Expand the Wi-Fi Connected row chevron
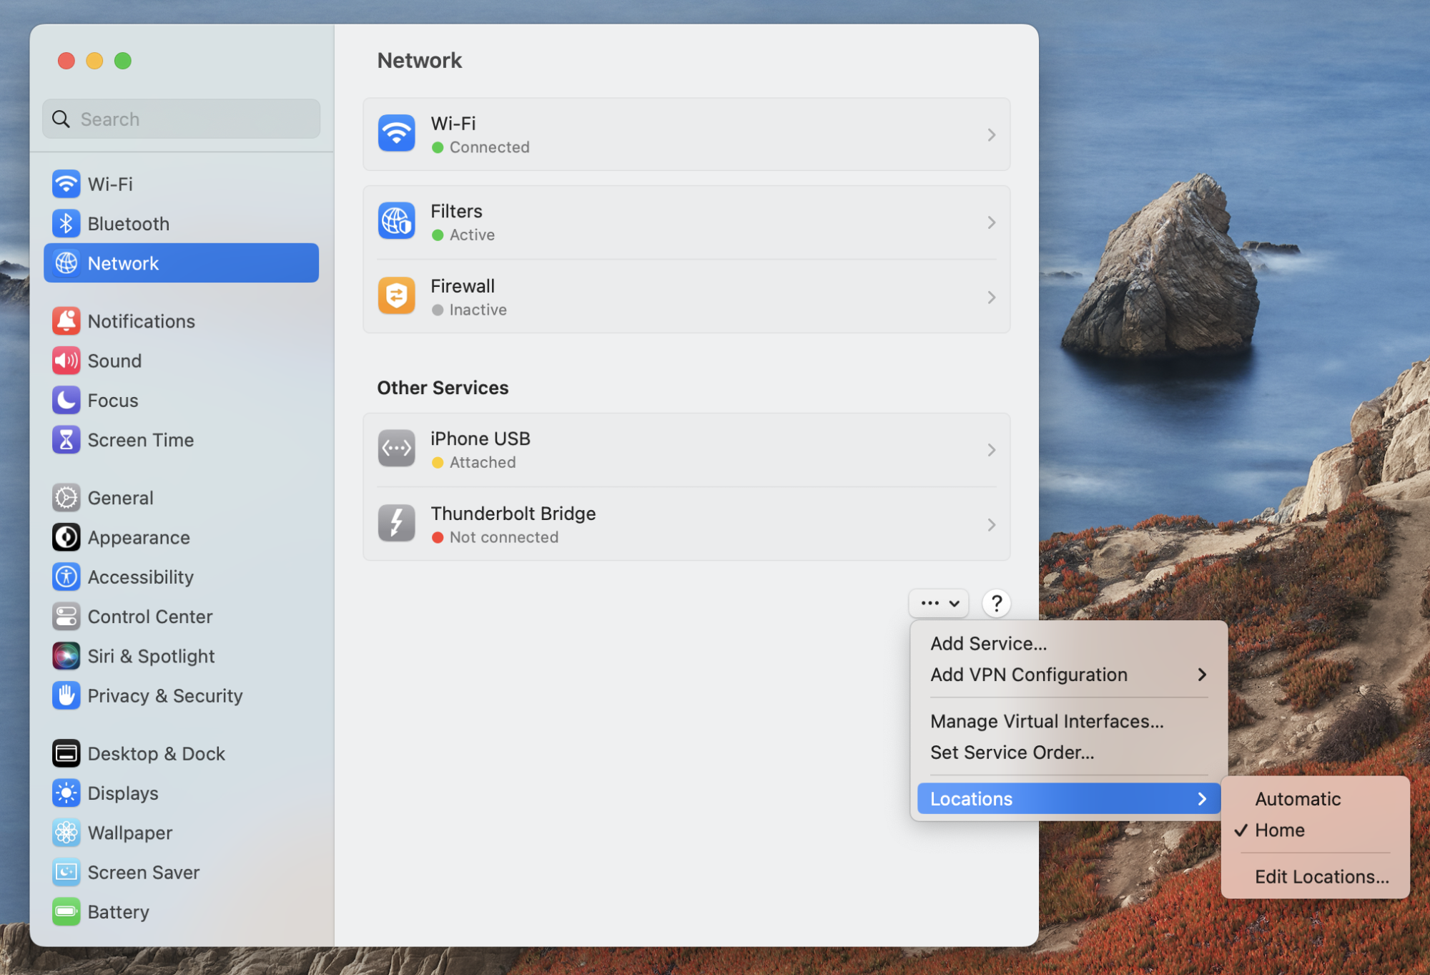This screenshot has height=975, width=1430. [992, 134]
